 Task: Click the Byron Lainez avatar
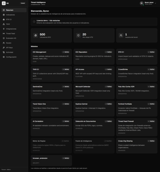(x=142, y=3)
